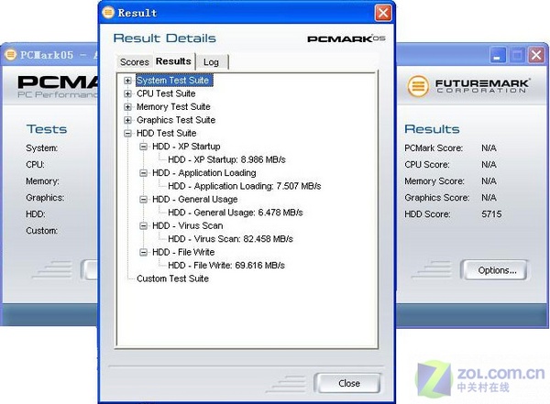
Task: Select the HDD - XP Startup parent row
Action: [186, 147]
